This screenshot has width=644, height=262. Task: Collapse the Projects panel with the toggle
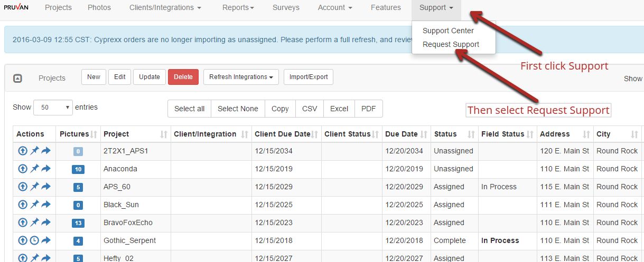click(17, 78)
